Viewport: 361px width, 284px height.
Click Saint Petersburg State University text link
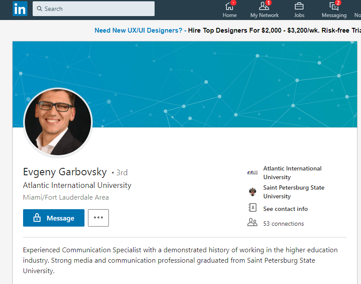click(x=294, y=192)
